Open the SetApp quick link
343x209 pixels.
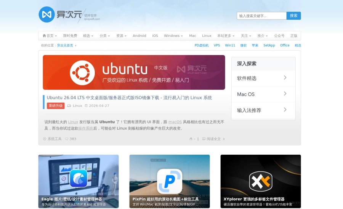point(269,45)
